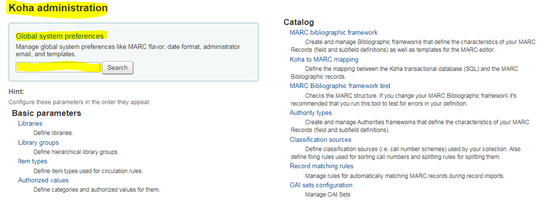Open MARC Bibliographic framework test
Screen dimensions: 551x201
[340, 86]
